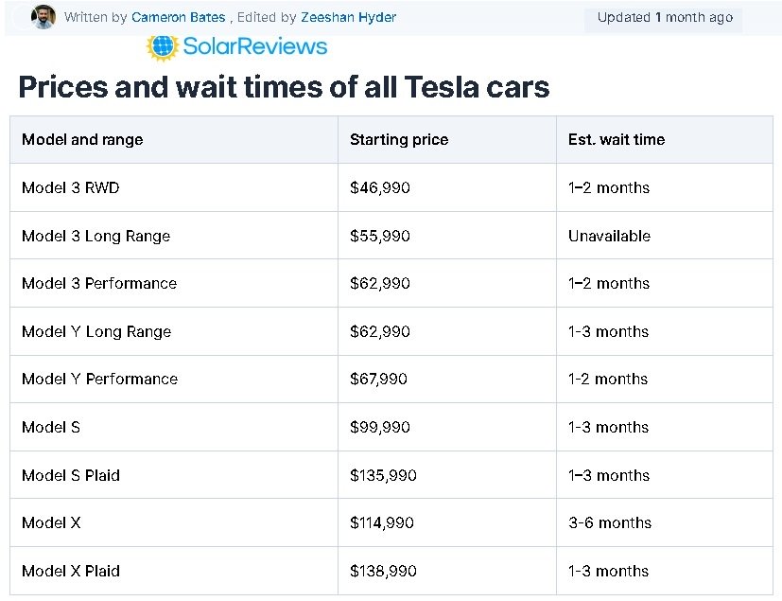Click the Unavailable wait time cell

click(665, 236)
